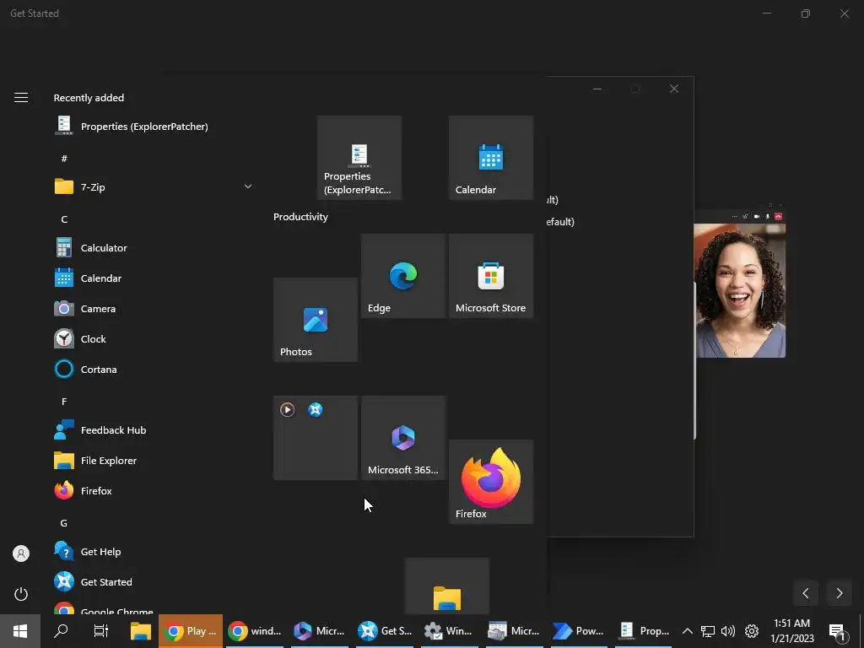Open the 7-Zip folder entry
This screenshot has width=864, height=648.
153,186
